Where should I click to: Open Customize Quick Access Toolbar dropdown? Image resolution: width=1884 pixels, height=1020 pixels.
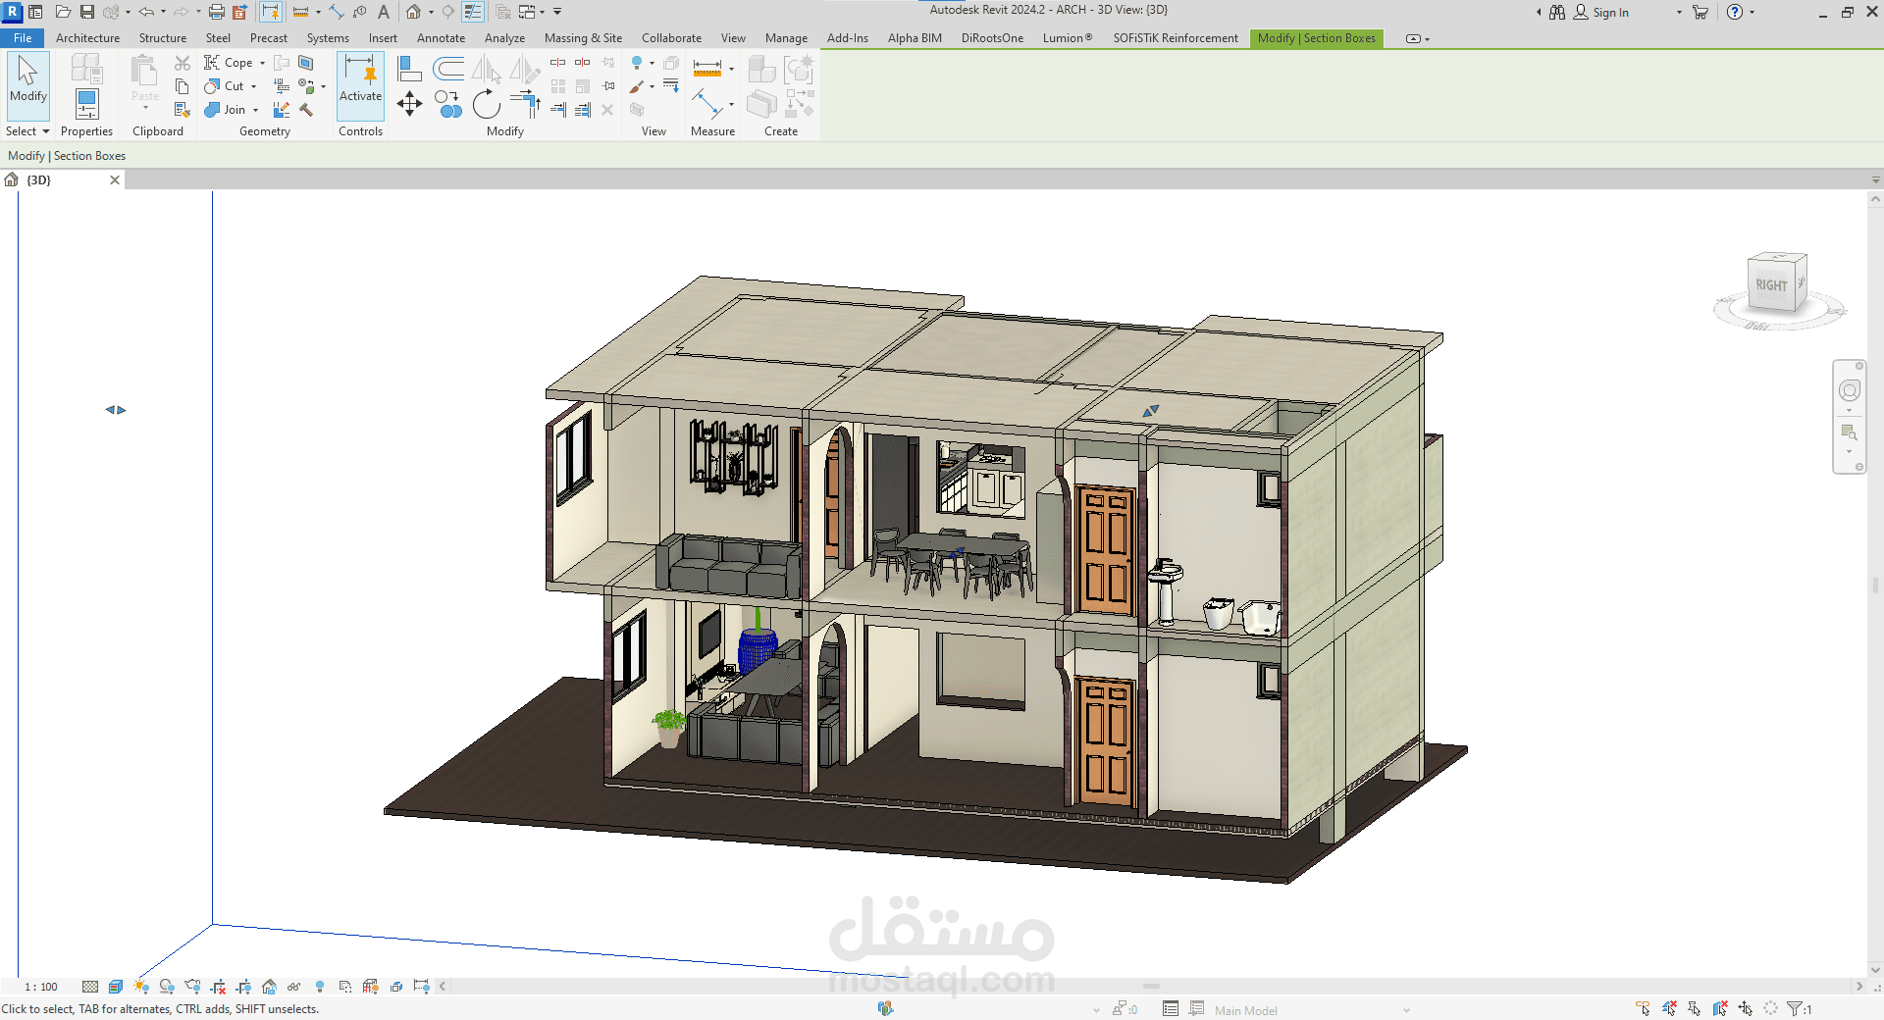click(557, 12)
